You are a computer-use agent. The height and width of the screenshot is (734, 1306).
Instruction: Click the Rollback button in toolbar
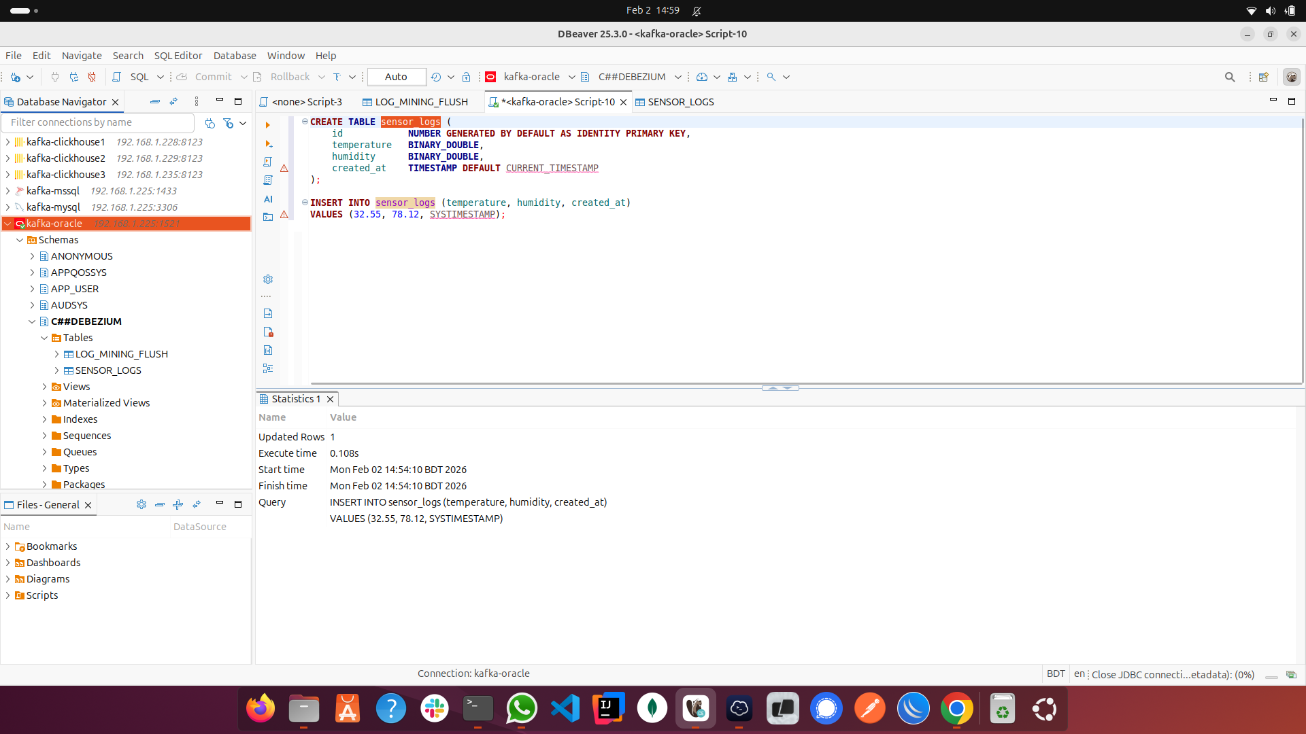[x=282, y=77]
